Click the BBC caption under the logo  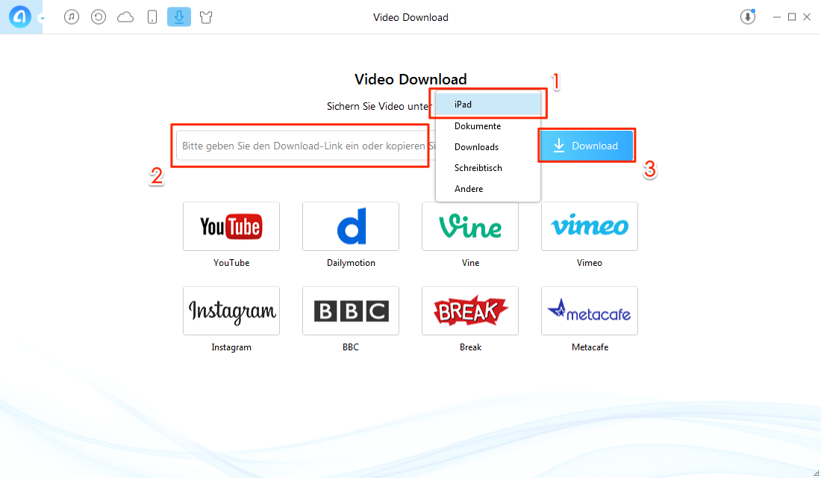tap(351, 347)
